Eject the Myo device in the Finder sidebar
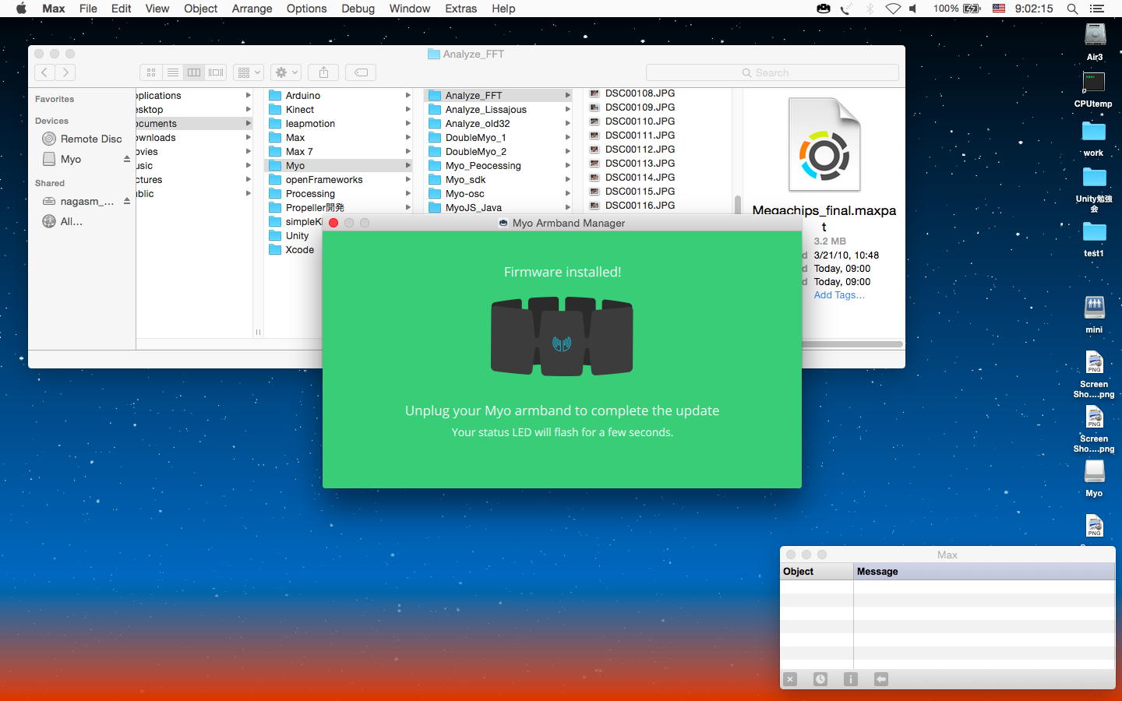The image size is (1122, 701). [x=127, y=159]
